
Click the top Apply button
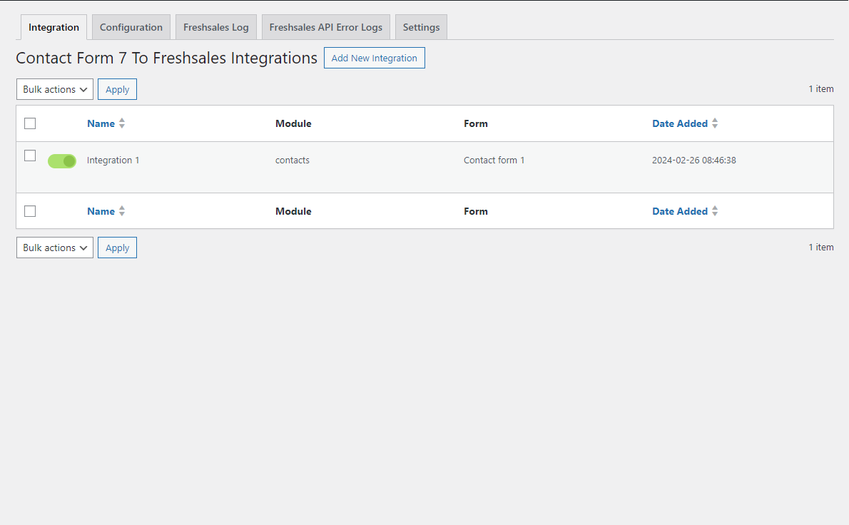[x=117, y=89]
